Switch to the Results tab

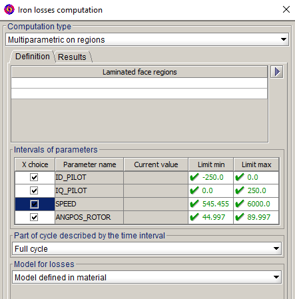(x=72, y=57)
